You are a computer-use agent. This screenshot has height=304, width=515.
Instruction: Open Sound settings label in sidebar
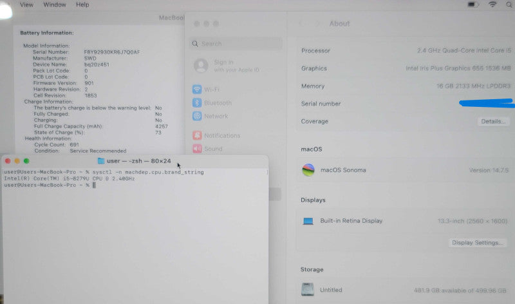[x=214, y=149]
